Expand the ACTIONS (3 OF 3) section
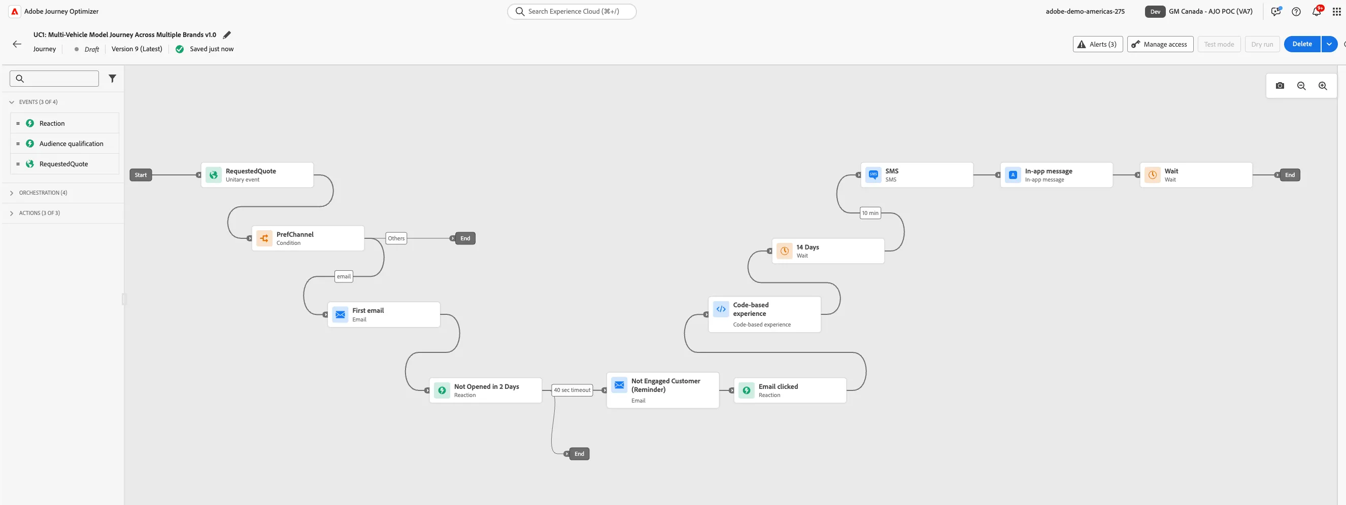This screenshot has width=1346, height=505. point(12,213)
